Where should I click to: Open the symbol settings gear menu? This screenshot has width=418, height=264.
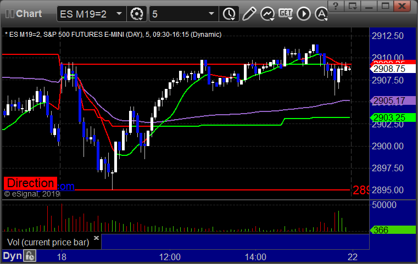[x=136, y=14]
